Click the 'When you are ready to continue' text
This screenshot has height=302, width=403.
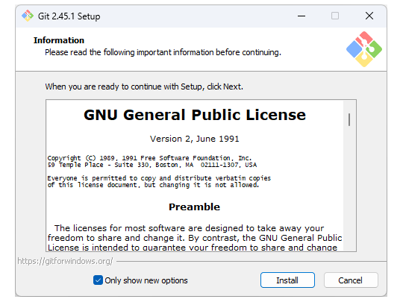point(144,86)
